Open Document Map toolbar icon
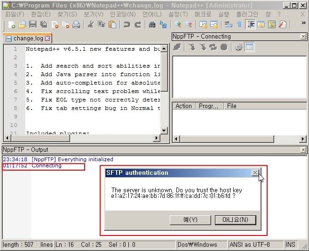The image size is (309, 251). click(x=272, y=24)
